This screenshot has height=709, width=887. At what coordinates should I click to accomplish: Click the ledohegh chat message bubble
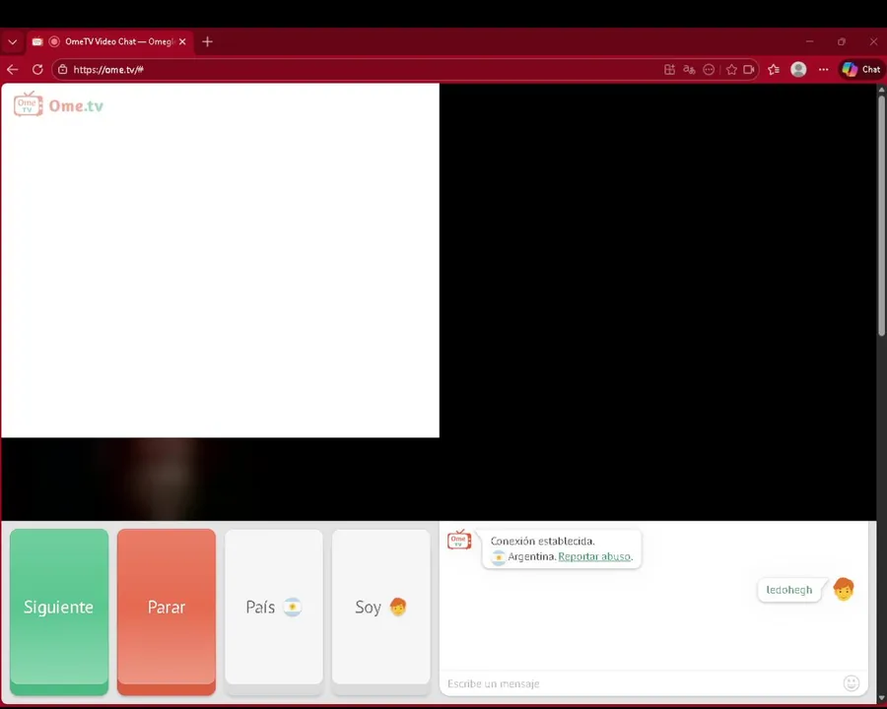788,590
